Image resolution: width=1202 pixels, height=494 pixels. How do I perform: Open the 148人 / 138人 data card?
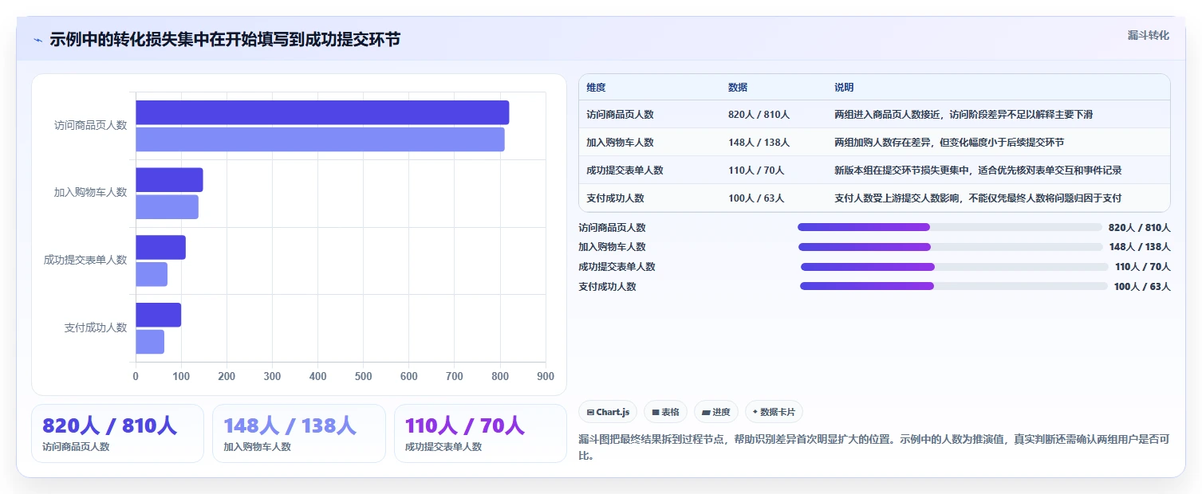298,433
